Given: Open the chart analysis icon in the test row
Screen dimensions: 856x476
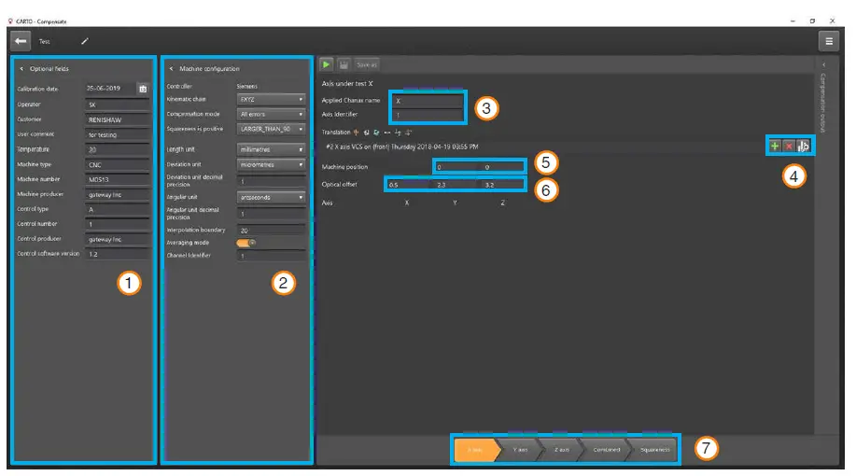Looking at the screenshot, I should tap(803, 146).
